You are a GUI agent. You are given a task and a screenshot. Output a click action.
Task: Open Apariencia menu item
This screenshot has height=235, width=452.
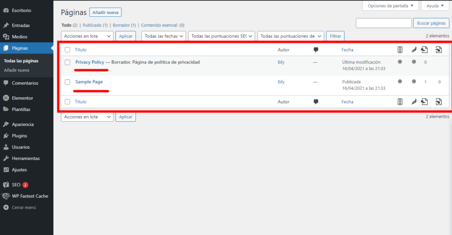(23, 124)
